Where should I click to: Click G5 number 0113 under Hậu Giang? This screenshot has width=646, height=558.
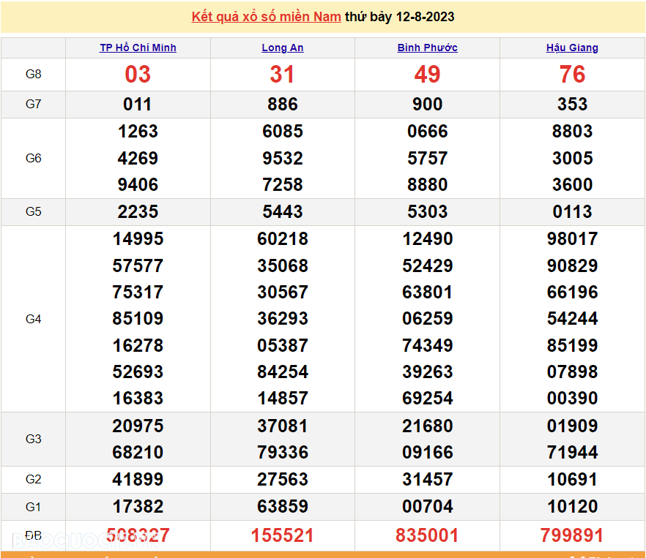(x=572, y=212)
